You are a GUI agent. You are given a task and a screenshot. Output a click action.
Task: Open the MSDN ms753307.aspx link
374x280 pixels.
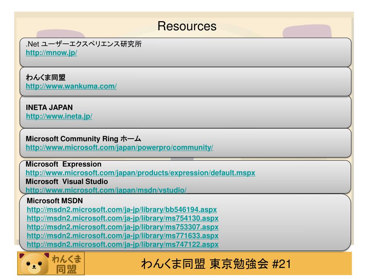tap(123, 227)
